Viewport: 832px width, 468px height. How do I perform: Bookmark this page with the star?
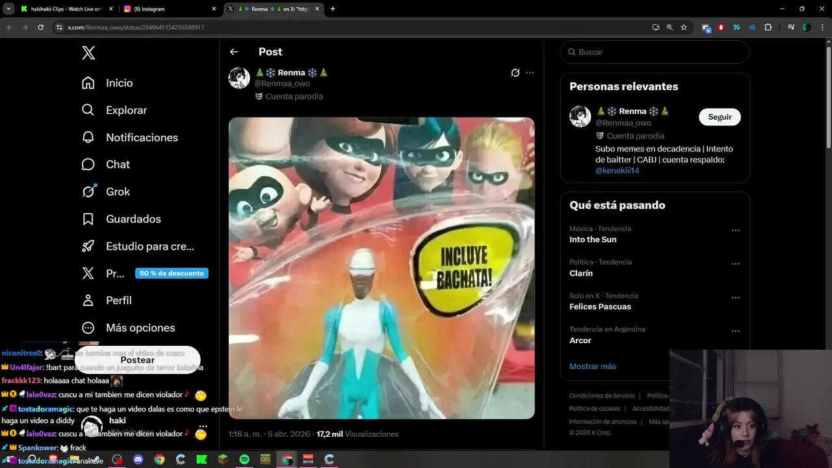click(684, 27)
